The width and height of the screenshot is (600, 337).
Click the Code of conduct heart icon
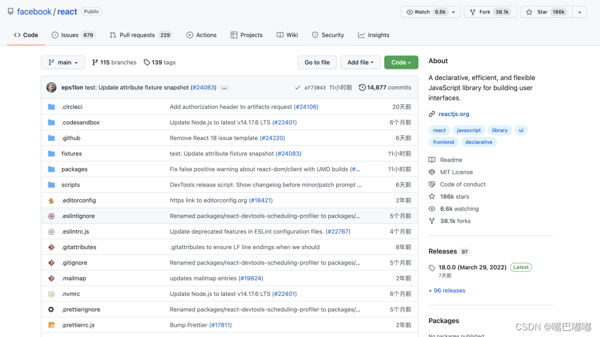pyautogui.click(x=432, y=184)
